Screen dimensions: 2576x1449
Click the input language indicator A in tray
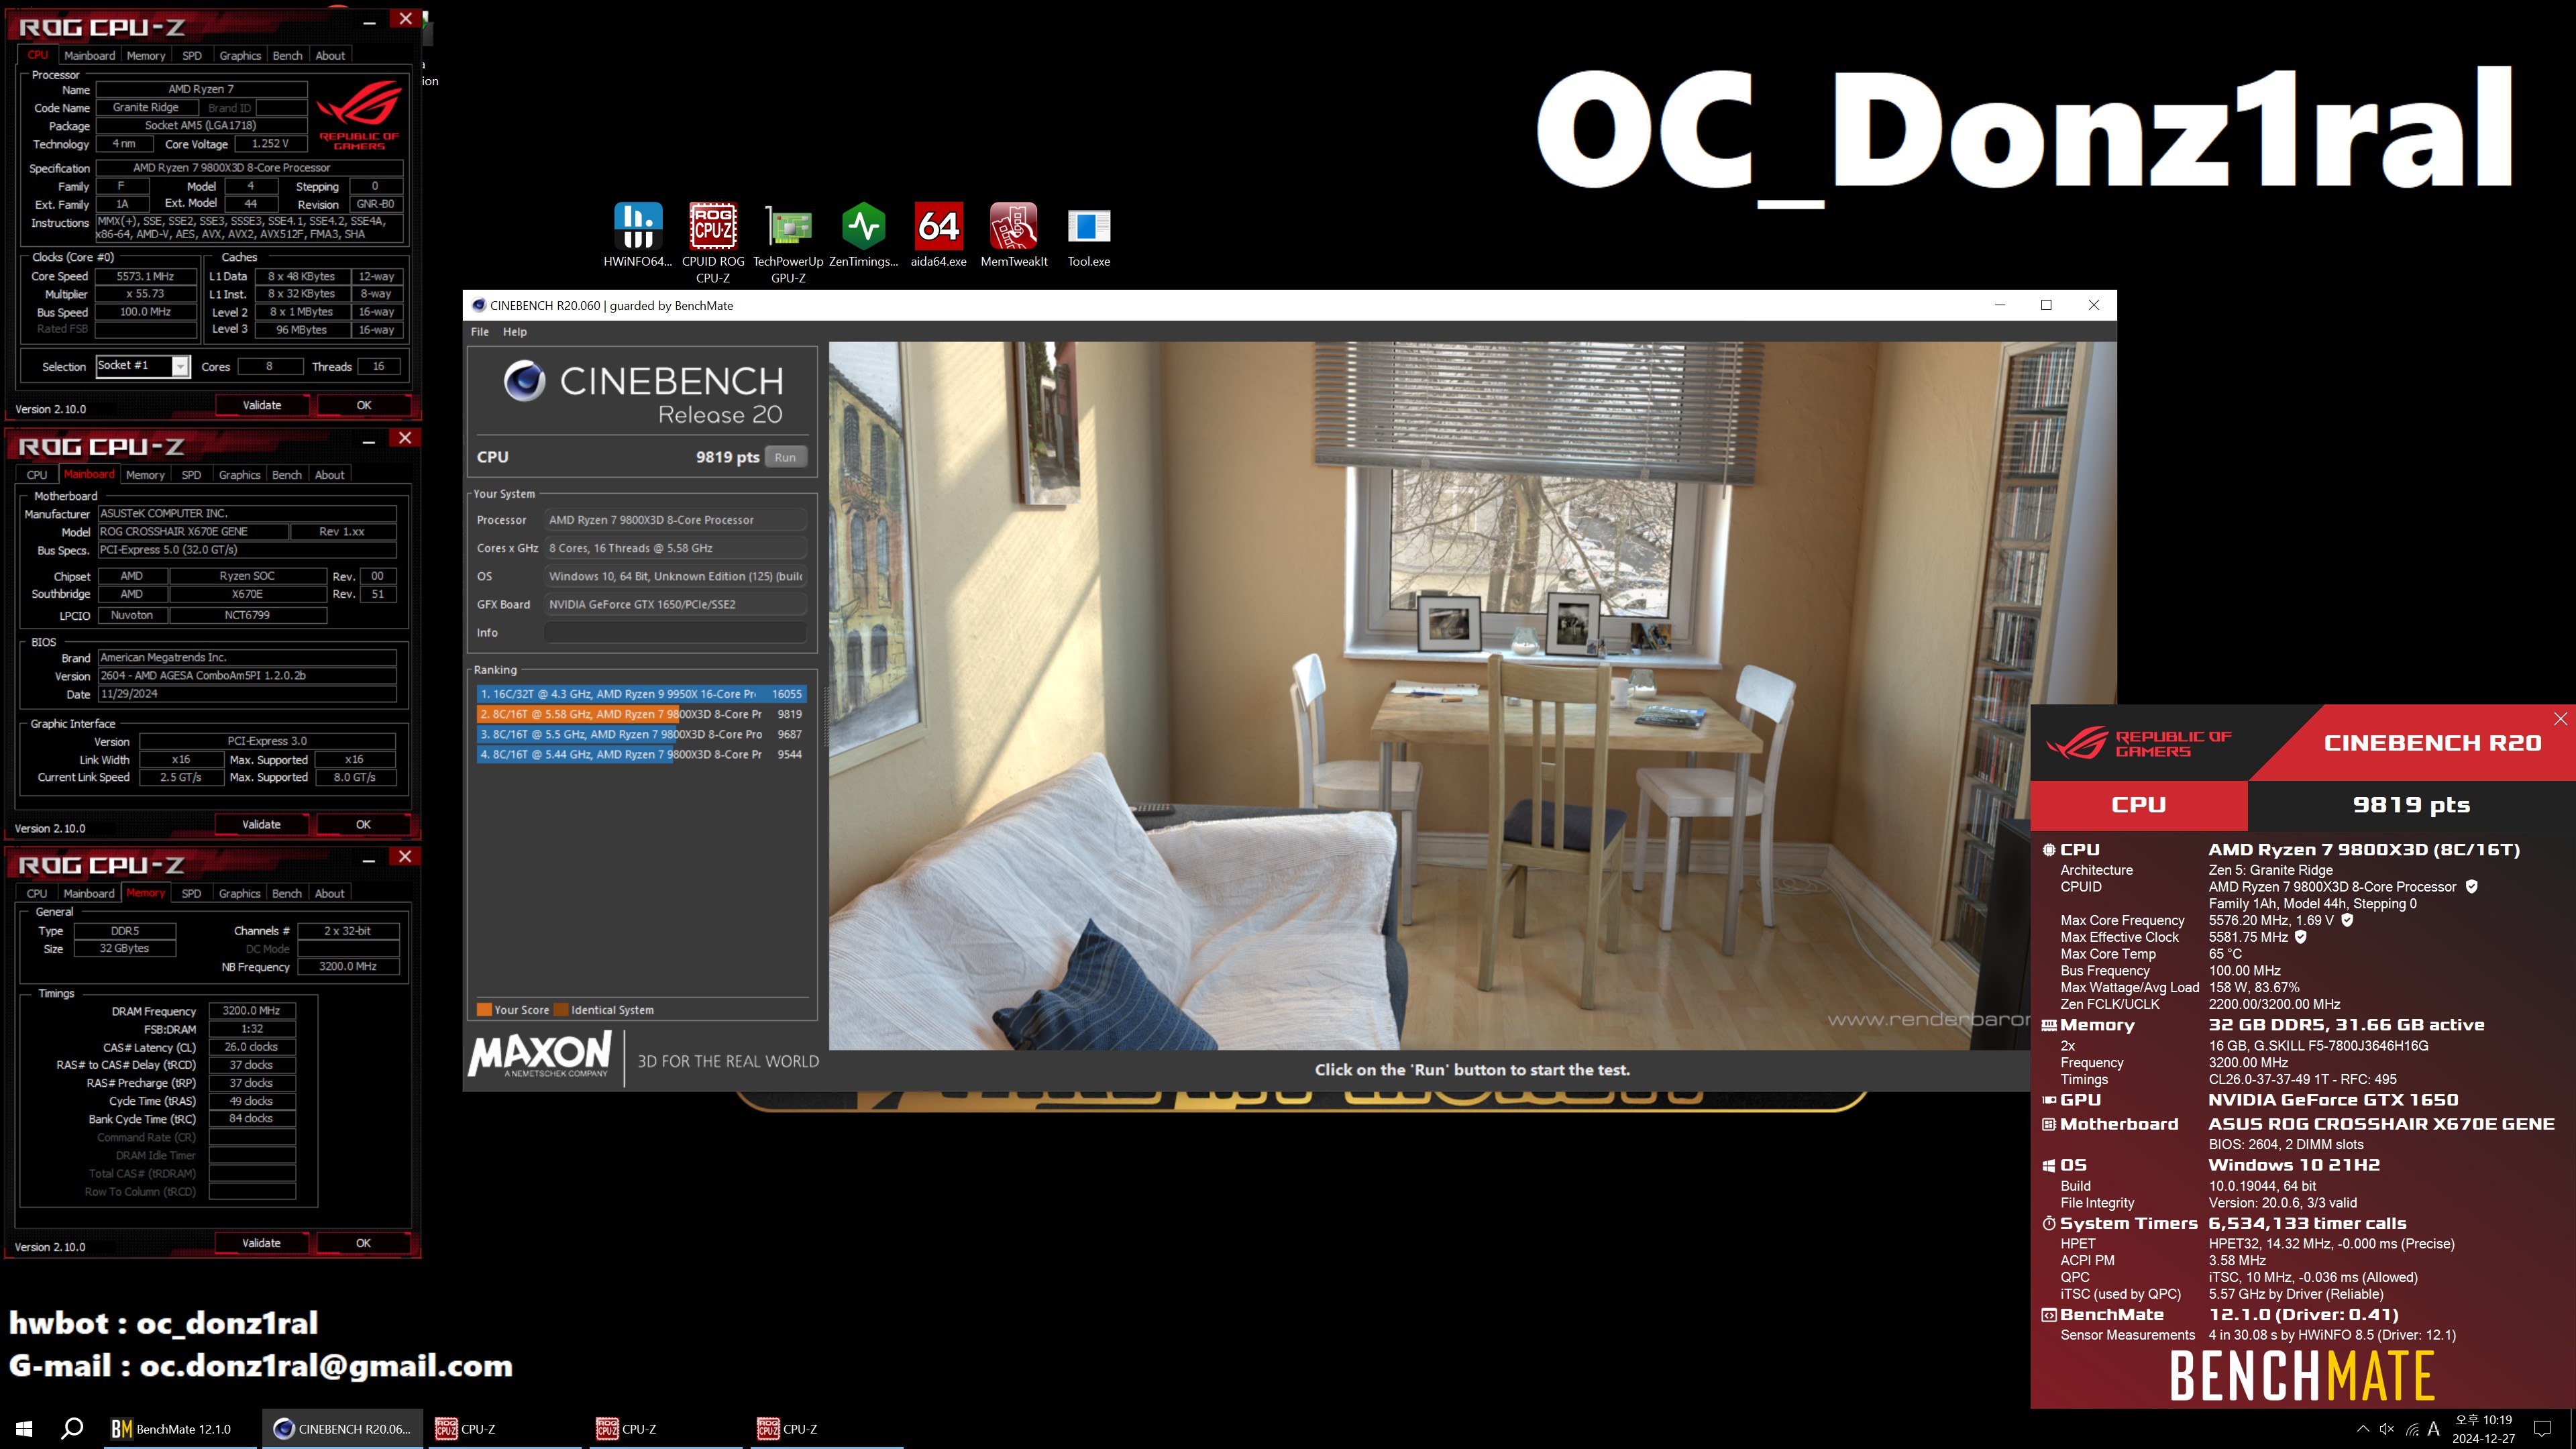pyautogui.click(x=2434, y=1429)
